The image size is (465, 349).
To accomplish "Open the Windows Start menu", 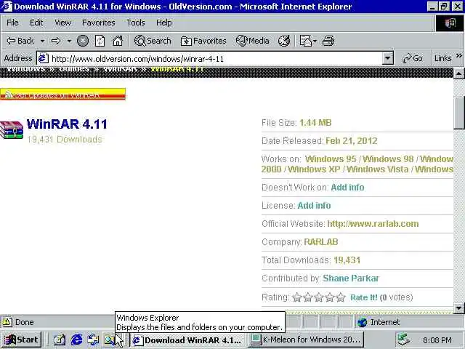I will tap(21, 340).
